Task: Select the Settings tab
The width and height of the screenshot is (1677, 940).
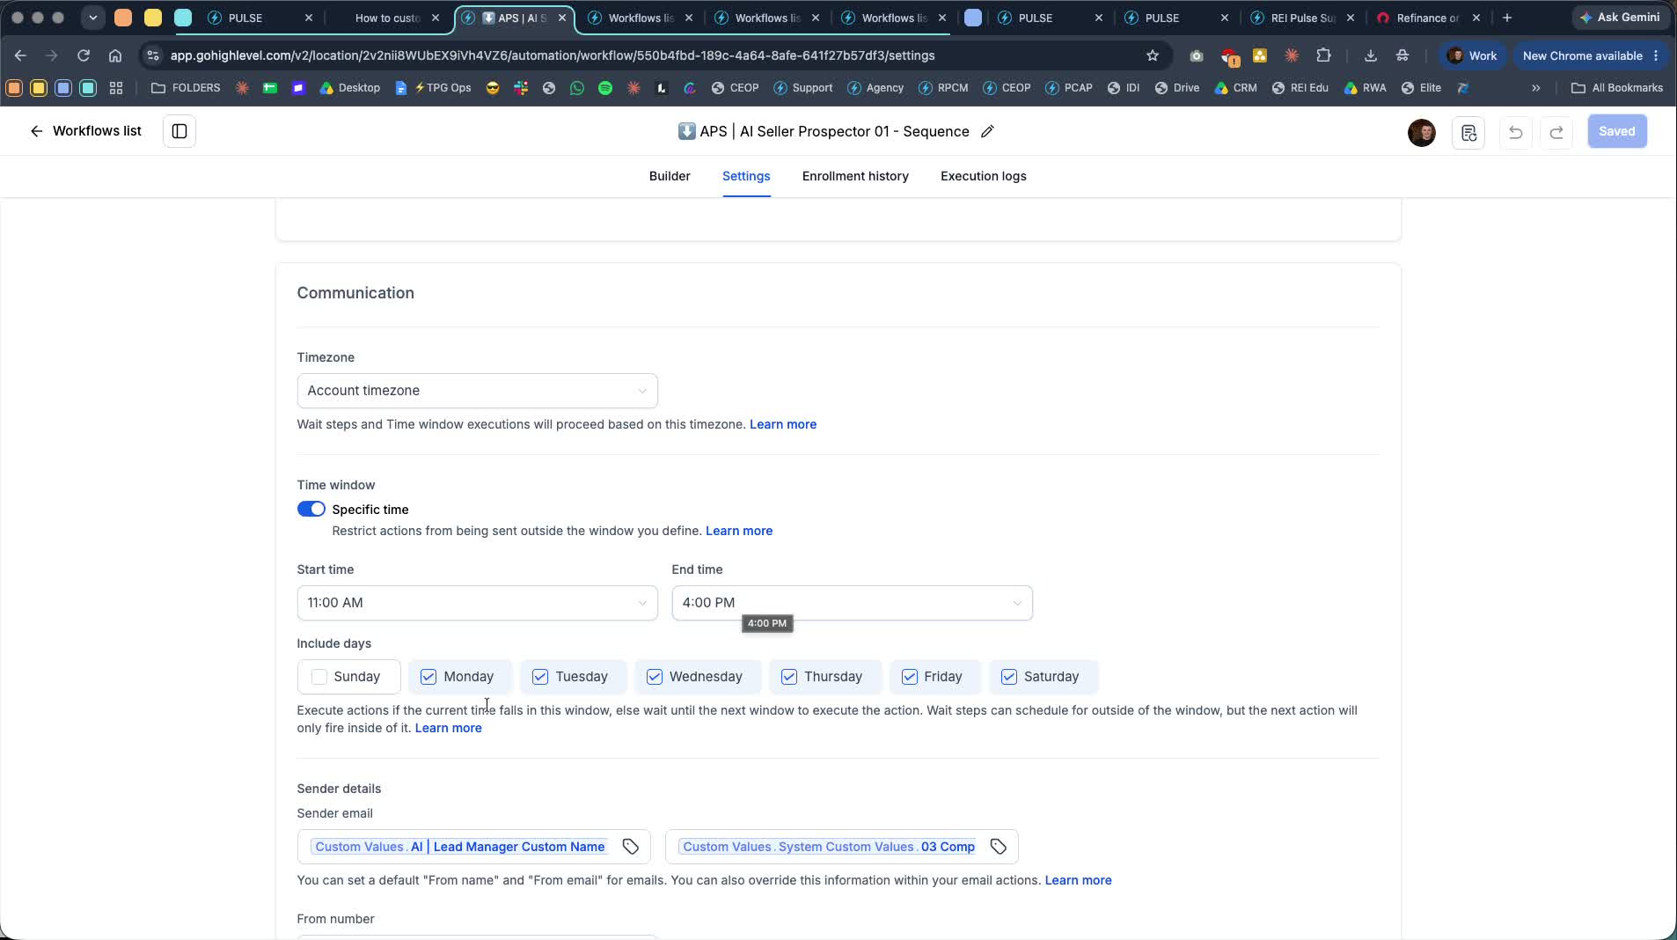Action: 746,176
